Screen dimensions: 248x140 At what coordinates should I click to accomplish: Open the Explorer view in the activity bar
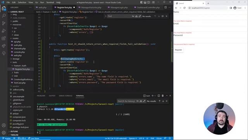click(3, 8)
